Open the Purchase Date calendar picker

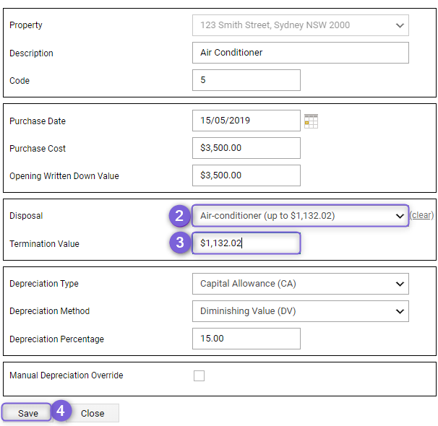click(x=311, y=121)
